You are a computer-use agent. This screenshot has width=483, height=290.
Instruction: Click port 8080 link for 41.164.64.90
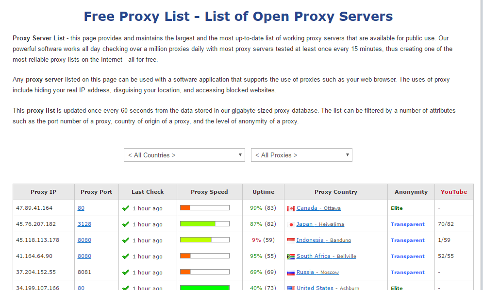[x=84, y=256]
